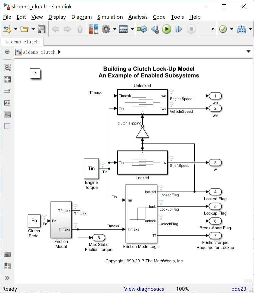Click the Hide/Show Model Browser back icon
The image size is (254, 293).
tap(7, 52)
